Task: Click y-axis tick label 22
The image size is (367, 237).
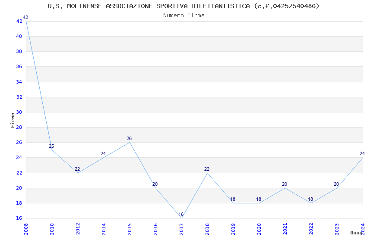Action: (19, 173)
